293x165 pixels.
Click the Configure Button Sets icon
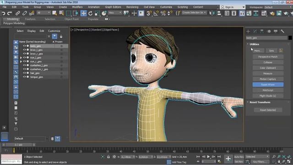click(x=281, y=50)
